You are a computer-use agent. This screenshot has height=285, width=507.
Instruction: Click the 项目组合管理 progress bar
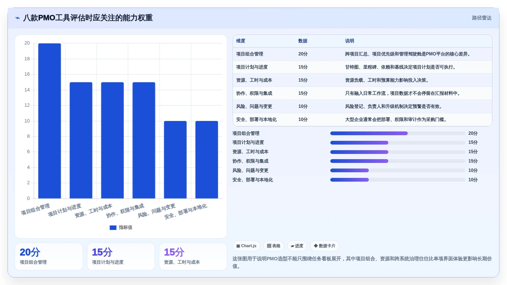tap(398, 133)
